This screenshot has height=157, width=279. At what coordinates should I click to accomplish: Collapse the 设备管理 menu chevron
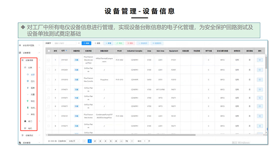coord(39,53)
